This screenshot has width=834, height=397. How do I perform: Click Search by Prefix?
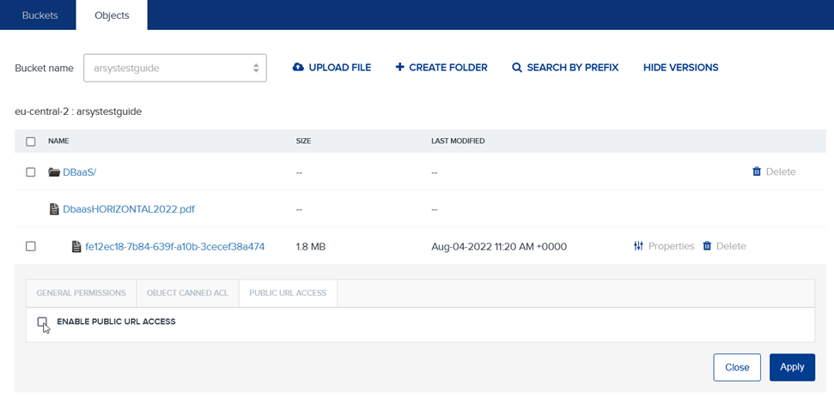565,68
